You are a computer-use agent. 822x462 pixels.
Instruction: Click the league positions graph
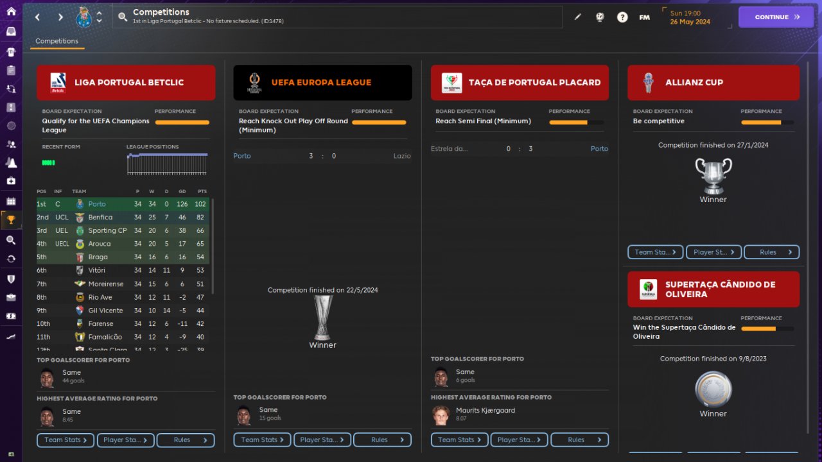(x=167, y=164)
